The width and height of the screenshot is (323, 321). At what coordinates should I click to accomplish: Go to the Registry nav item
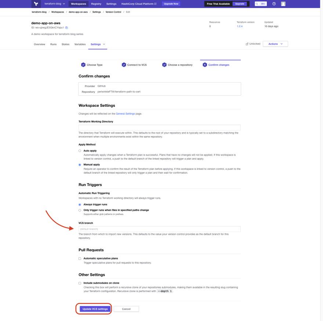click(96, 4)
